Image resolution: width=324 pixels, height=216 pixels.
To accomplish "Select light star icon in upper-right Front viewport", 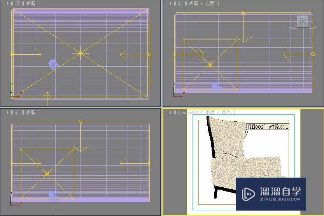I will click(x=210, y=65).
